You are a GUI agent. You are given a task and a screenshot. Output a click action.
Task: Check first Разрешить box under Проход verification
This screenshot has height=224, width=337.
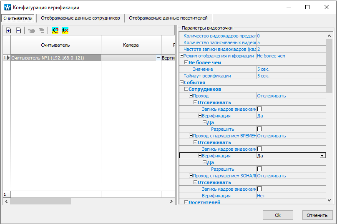click(x=259, y=129)
